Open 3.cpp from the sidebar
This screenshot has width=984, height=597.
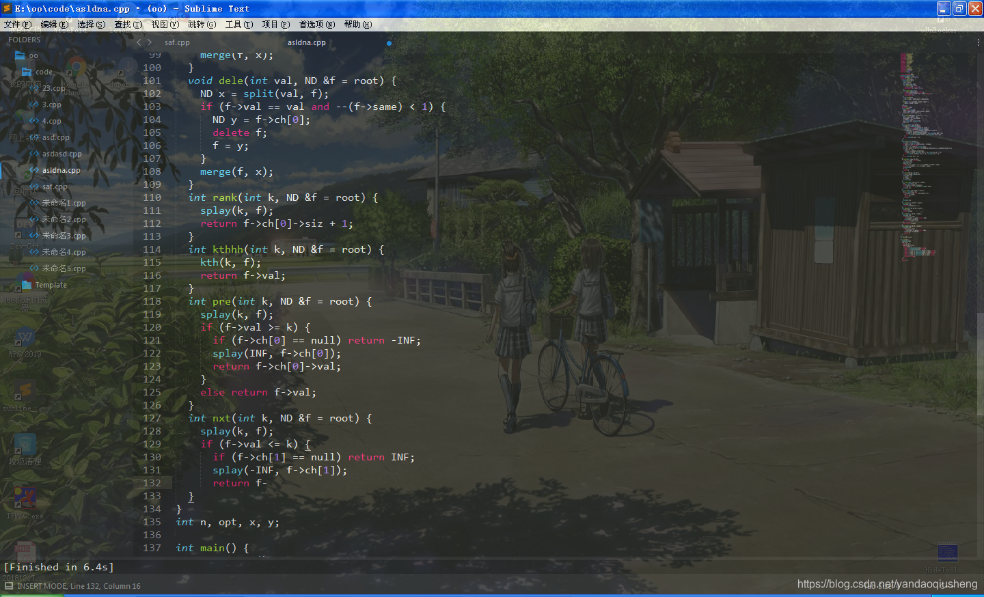tap(51, 105)
